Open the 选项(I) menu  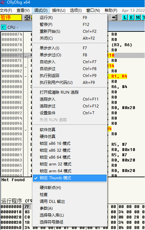(76, 10)
